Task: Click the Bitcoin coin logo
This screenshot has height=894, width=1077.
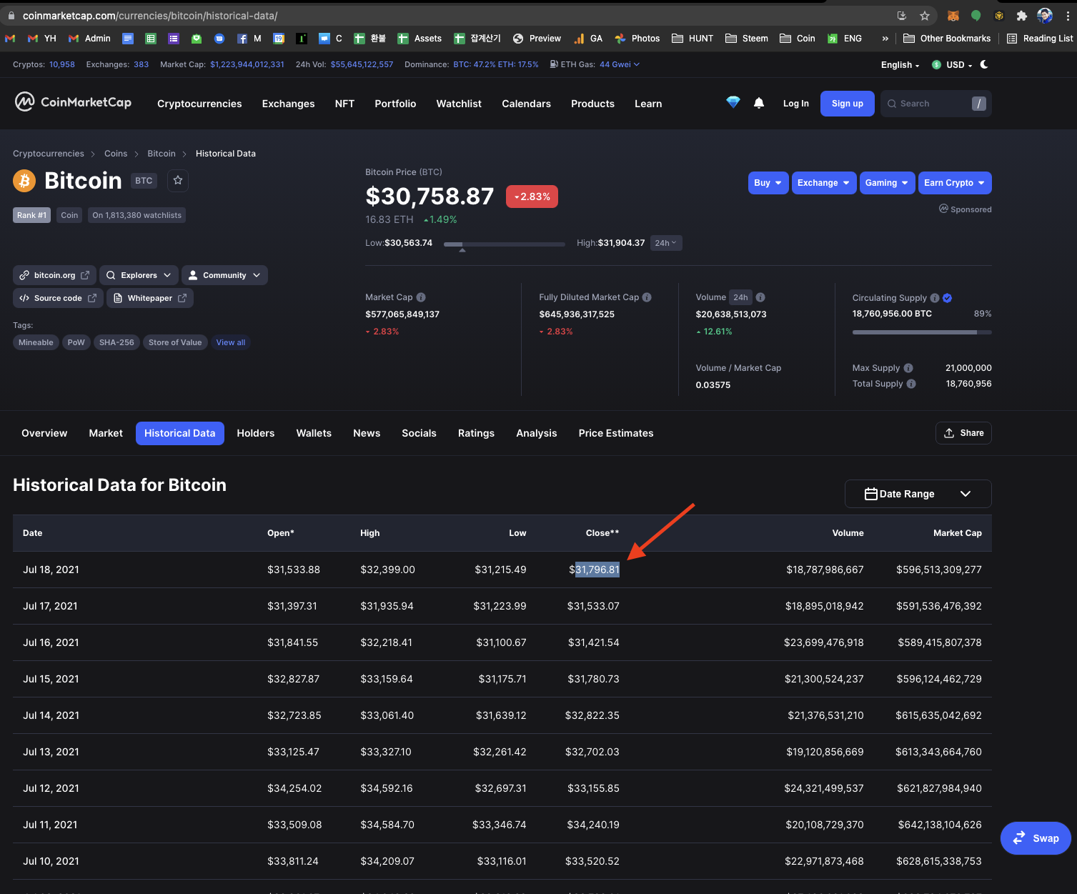Action: pyautogui.click(x=24, y=181)
